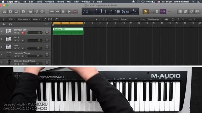Open Spotlight search in menu bar
Image resolution: width=202 pixels, height=113 pixels.
(193, 2)
